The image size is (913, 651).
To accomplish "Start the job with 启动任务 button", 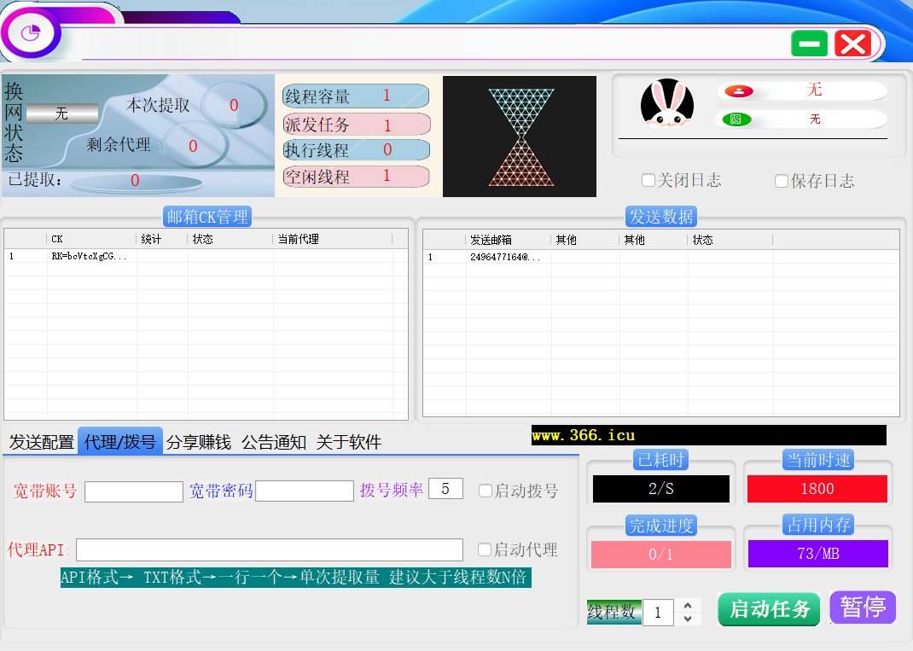I will (x=769, y=609).
